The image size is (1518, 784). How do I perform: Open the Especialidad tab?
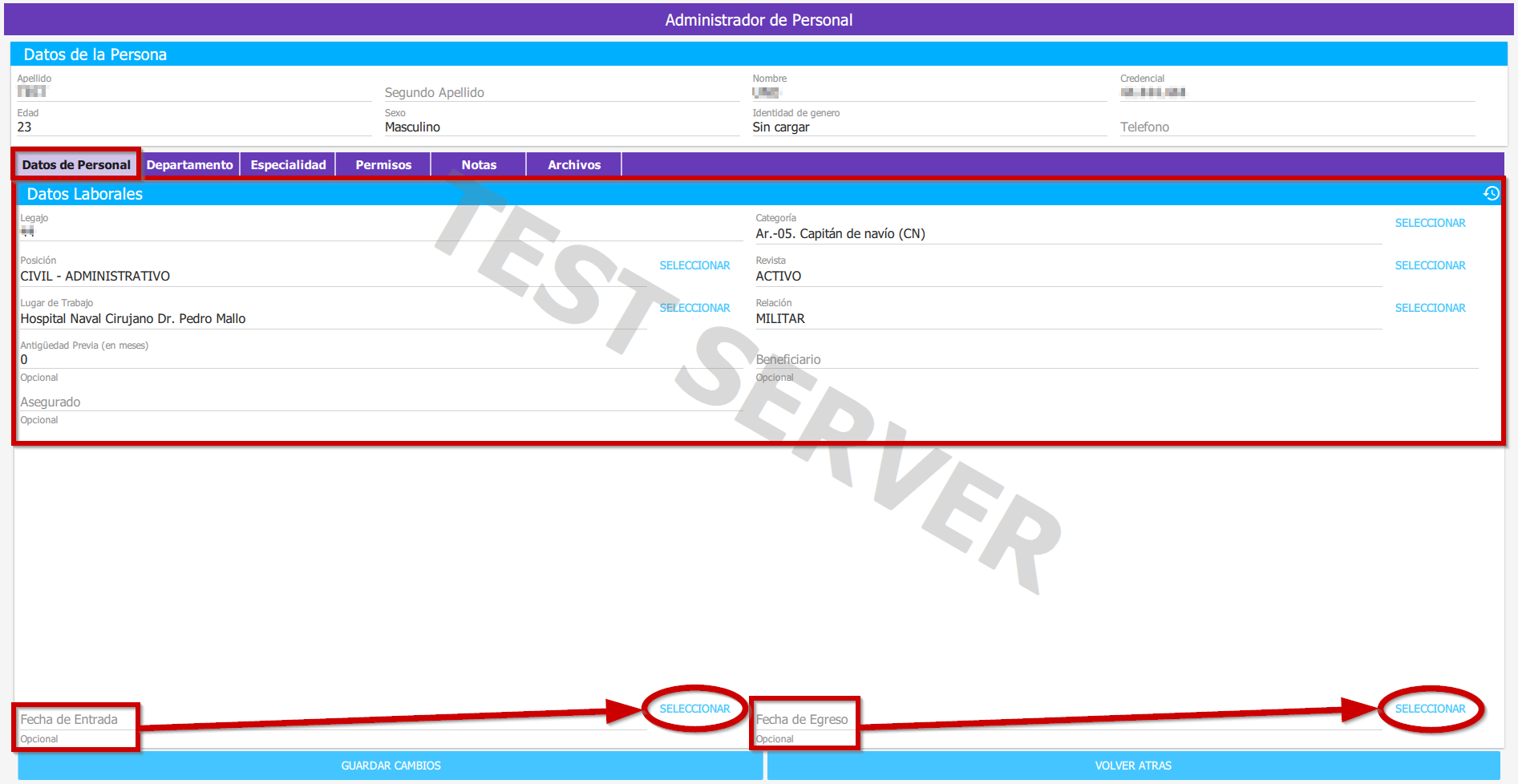288,164
